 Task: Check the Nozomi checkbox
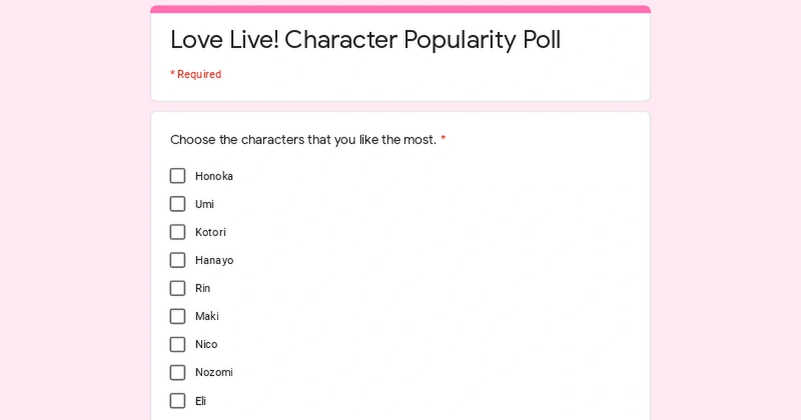(177, 372)
